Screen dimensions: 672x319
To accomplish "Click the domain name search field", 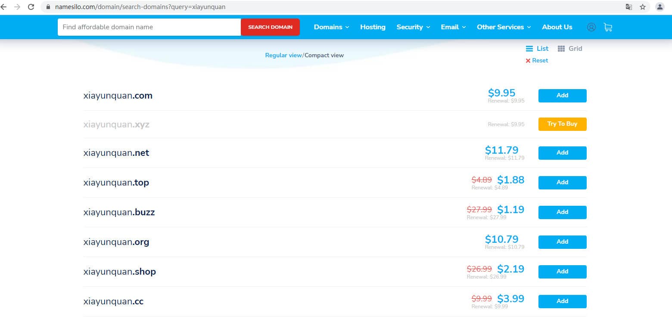I will click(149, 27).
